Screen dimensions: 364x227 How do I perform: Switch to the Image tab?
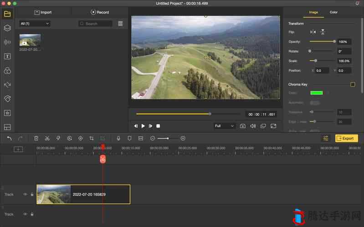pyautogui.click(x=313, y=12)
